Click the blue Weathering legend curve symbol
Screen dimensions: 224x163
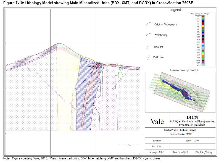click(148, 35)
